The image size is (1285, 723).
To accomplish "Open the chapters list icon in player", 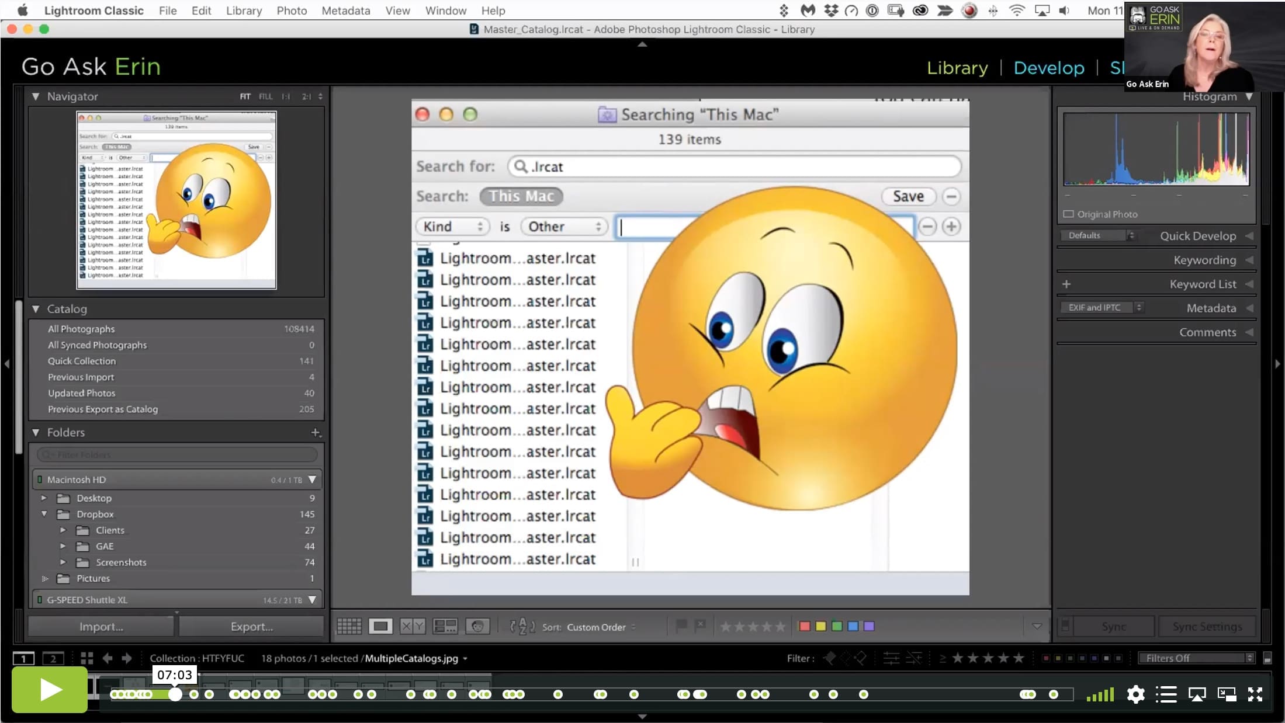I will point(1166,694).
